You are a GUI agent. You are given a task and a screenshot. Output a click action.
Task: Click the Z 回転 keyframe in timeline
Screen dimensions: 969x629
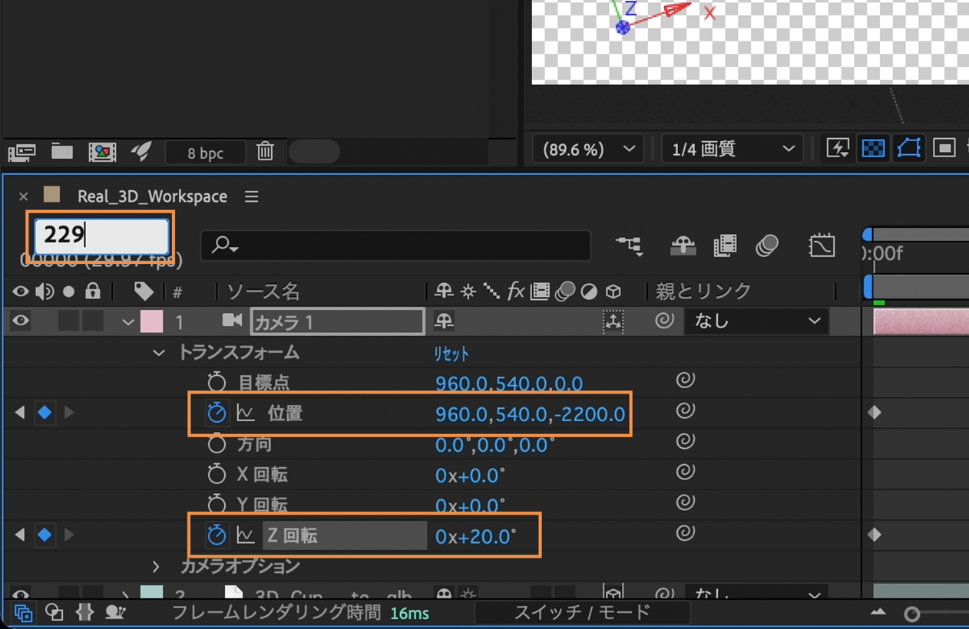tap(875, 535)
